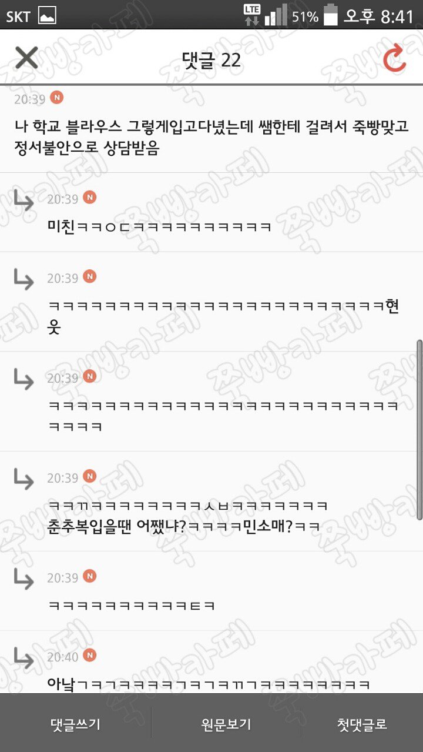Tap 원문보기 to view original post
The width and height of the screenshot is (423, 752).
point(226,724)
